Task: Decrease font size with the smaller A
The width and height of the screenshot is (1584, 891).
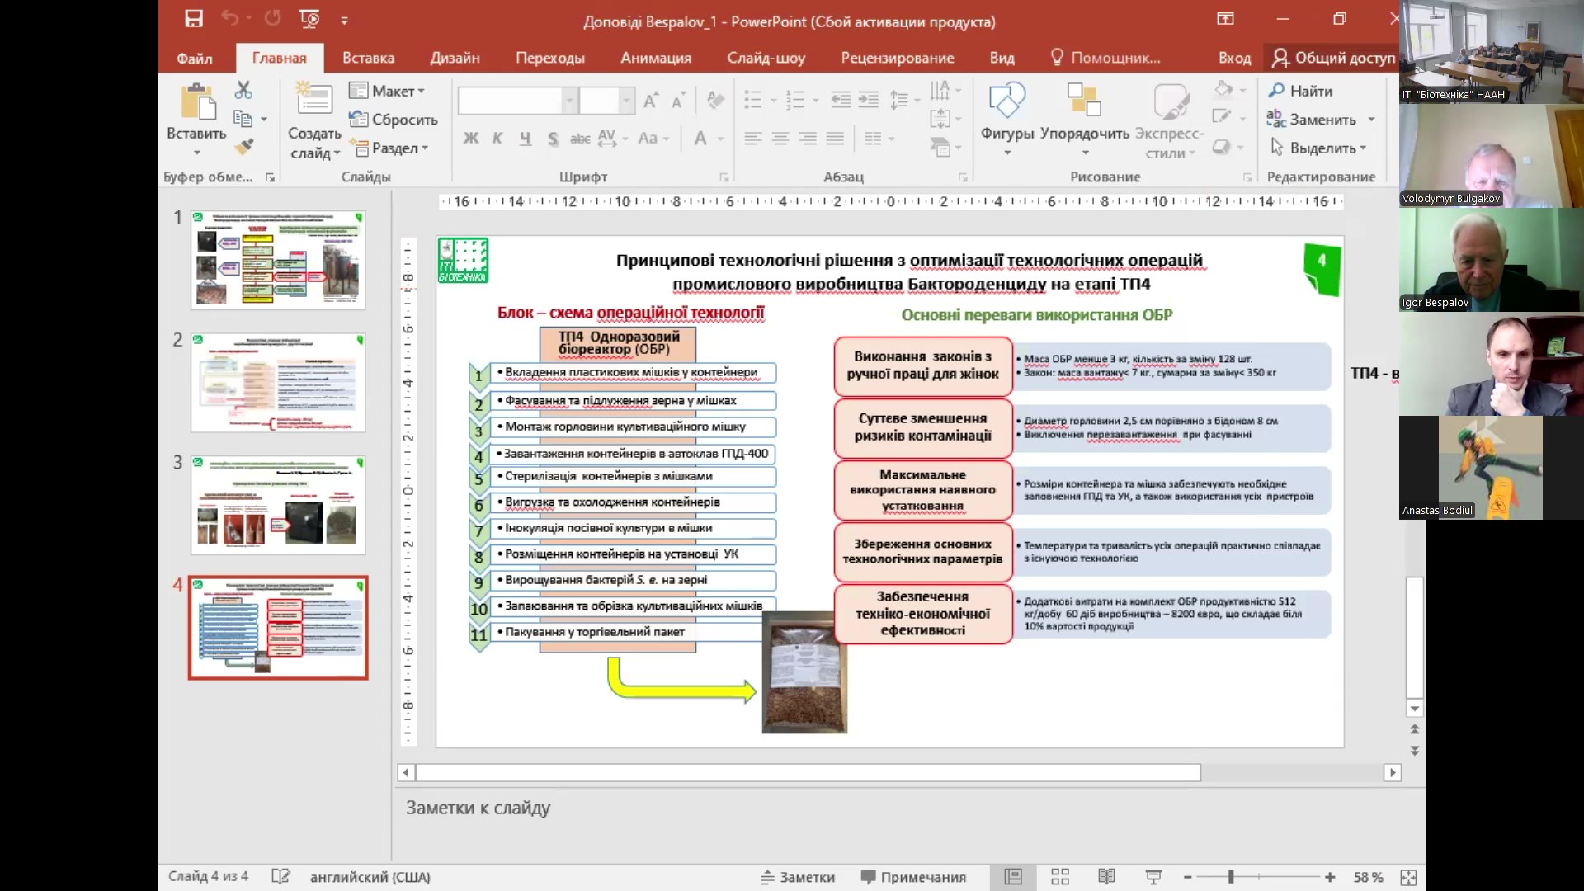Action: tap(678, 101)
